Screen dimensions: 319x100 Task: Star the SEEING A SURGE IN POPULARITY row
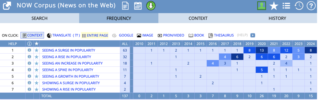coord(36,50)
